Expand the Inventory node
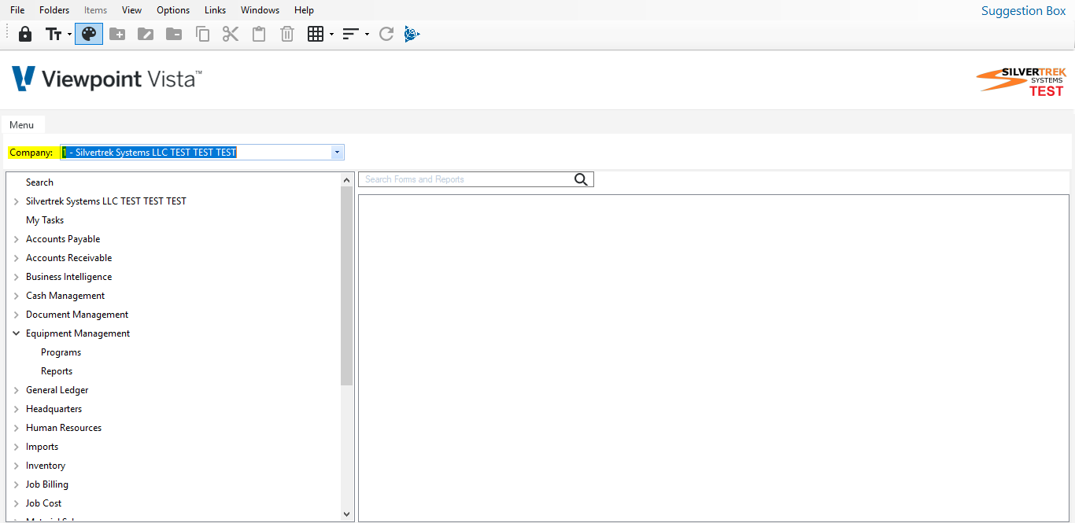 [x=17, y=466]
